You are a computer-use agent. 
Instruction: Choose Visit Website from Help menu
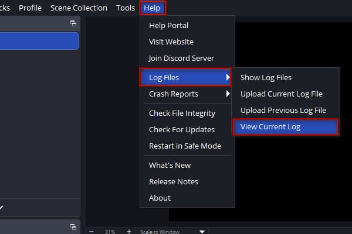187,42
